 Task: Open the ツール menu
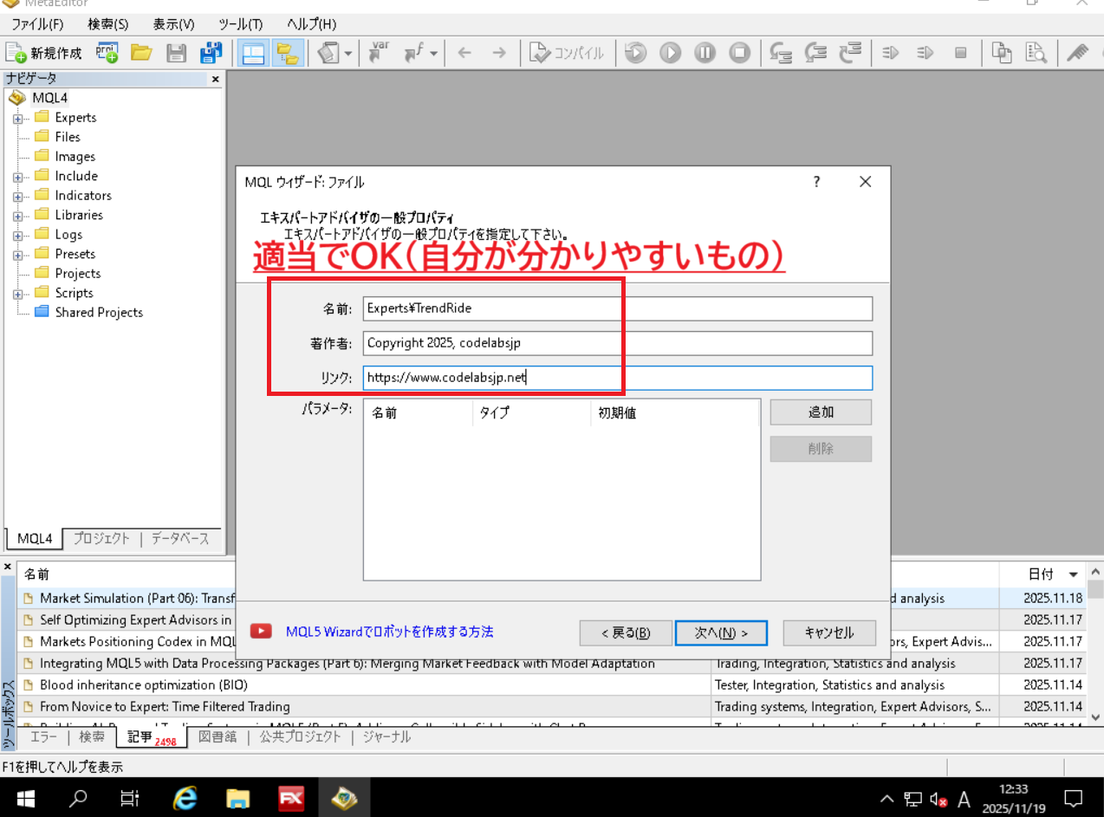[x=239, y=24]
